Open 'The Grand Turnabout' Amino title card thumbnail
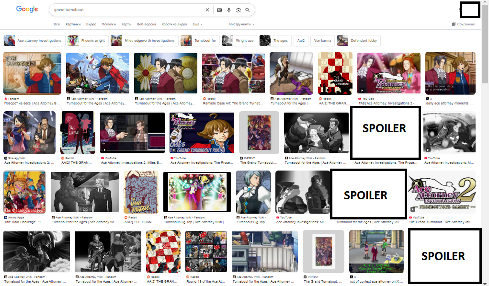This screenshot has width=489, height=286. 24,192
